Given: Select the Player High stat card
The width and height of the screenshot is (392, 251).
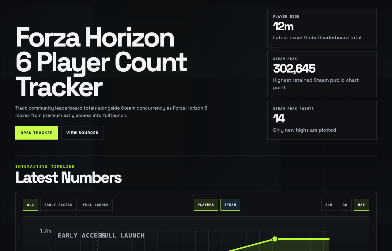Looking at the screenshot, I should pyautogui.click(x=322, y=28).
